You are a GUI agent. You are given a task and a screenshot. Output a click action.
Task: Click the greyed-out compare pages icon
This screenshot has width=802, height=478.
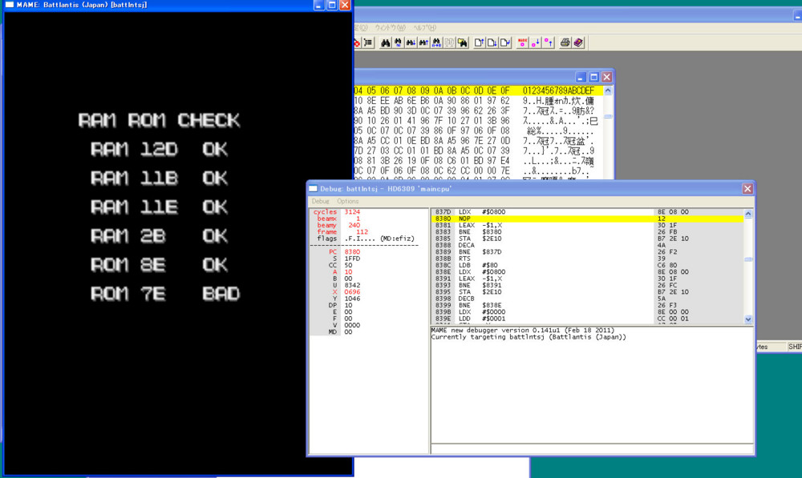click(449, 43)
